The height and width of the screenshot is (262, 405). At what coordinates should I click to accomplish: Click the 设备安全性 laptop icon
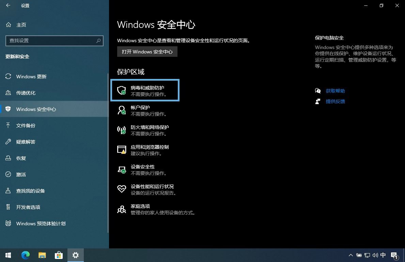[x=121, y=169]
